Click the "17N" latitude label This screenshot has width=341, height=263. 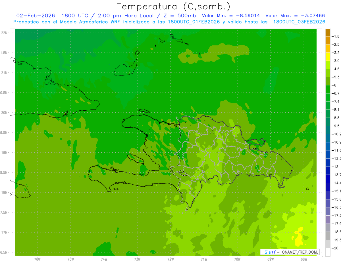(4, 232)
